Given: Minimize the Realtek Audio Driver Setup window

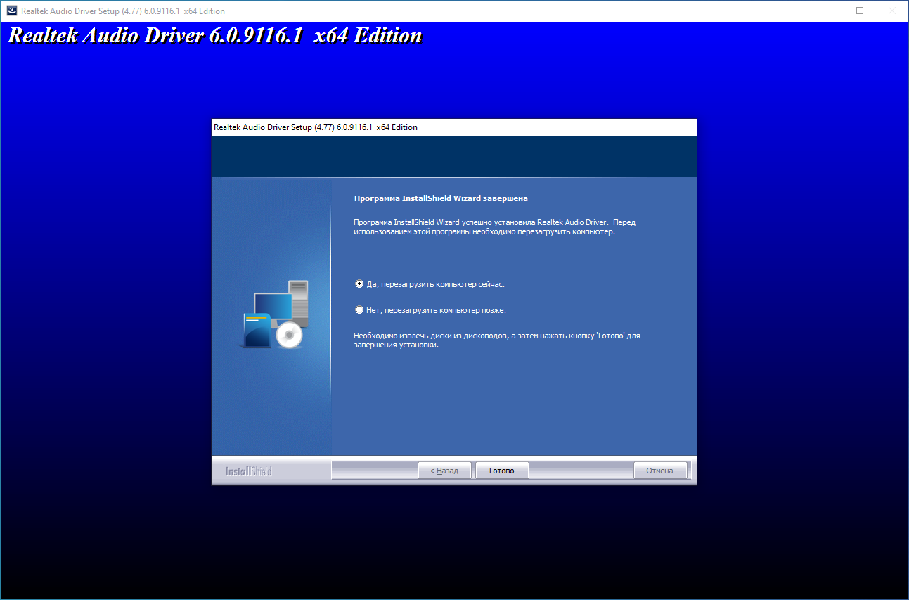Looking at the screenshot, I should click(830, 11).
